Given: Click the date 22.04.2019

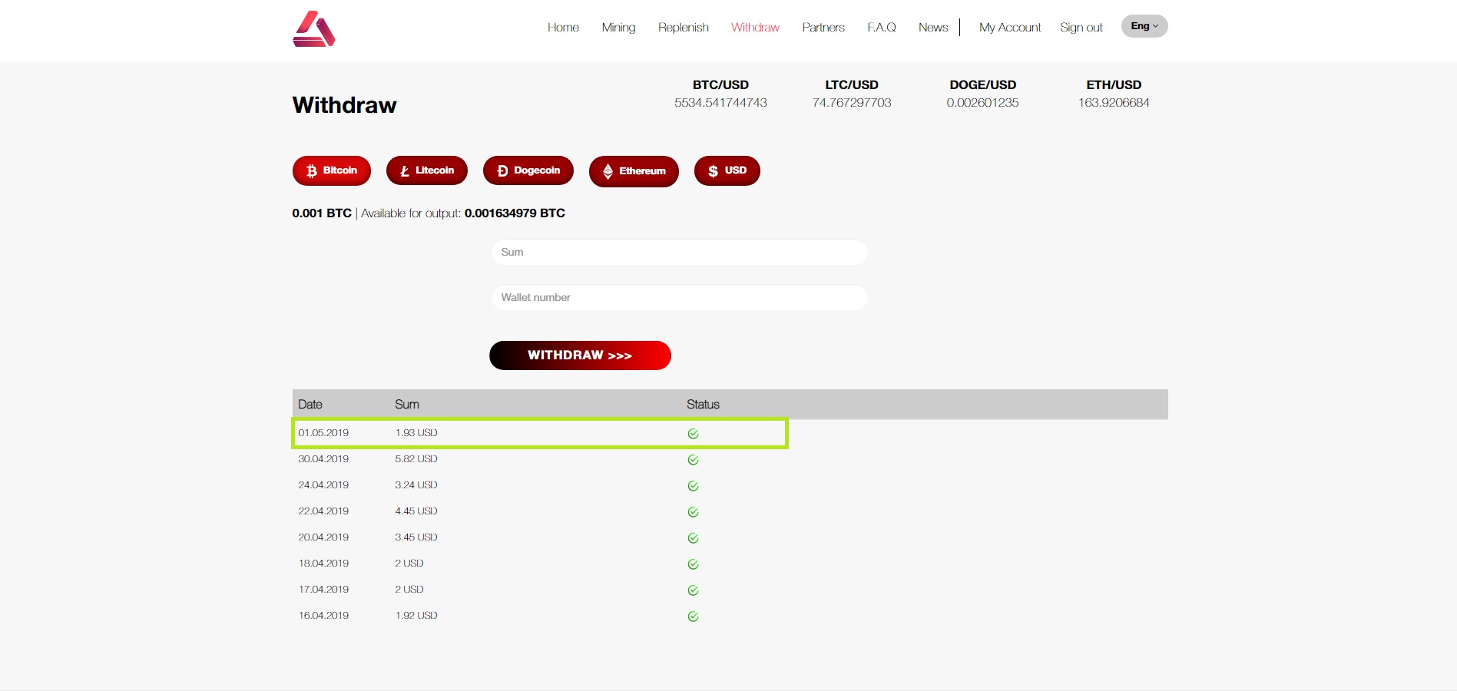Looking at the screenshot, I should (x=323, y=511).
